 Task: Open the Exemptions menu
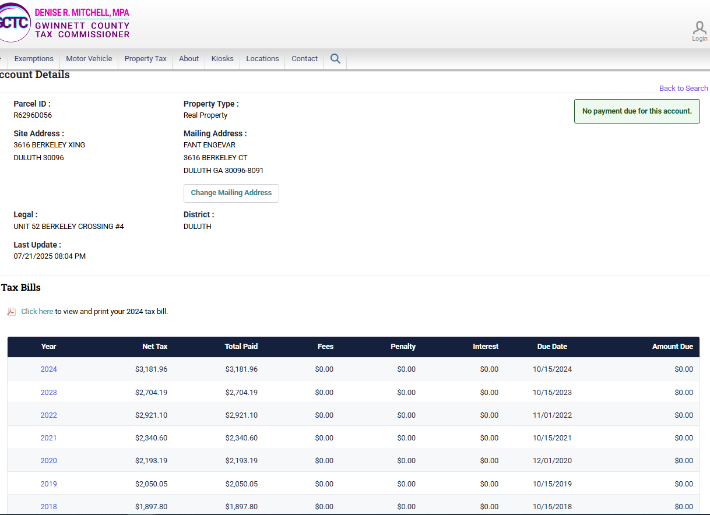click(34, 59)
